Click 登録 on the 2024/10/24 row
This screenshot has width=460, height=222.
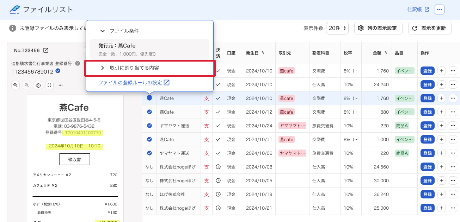pos(427,126)
